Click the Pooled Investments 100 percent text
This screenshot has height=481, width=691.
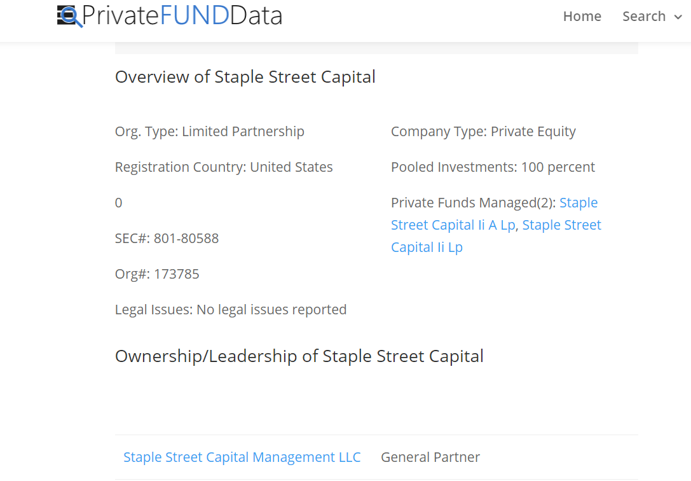[x=493, y=167]
